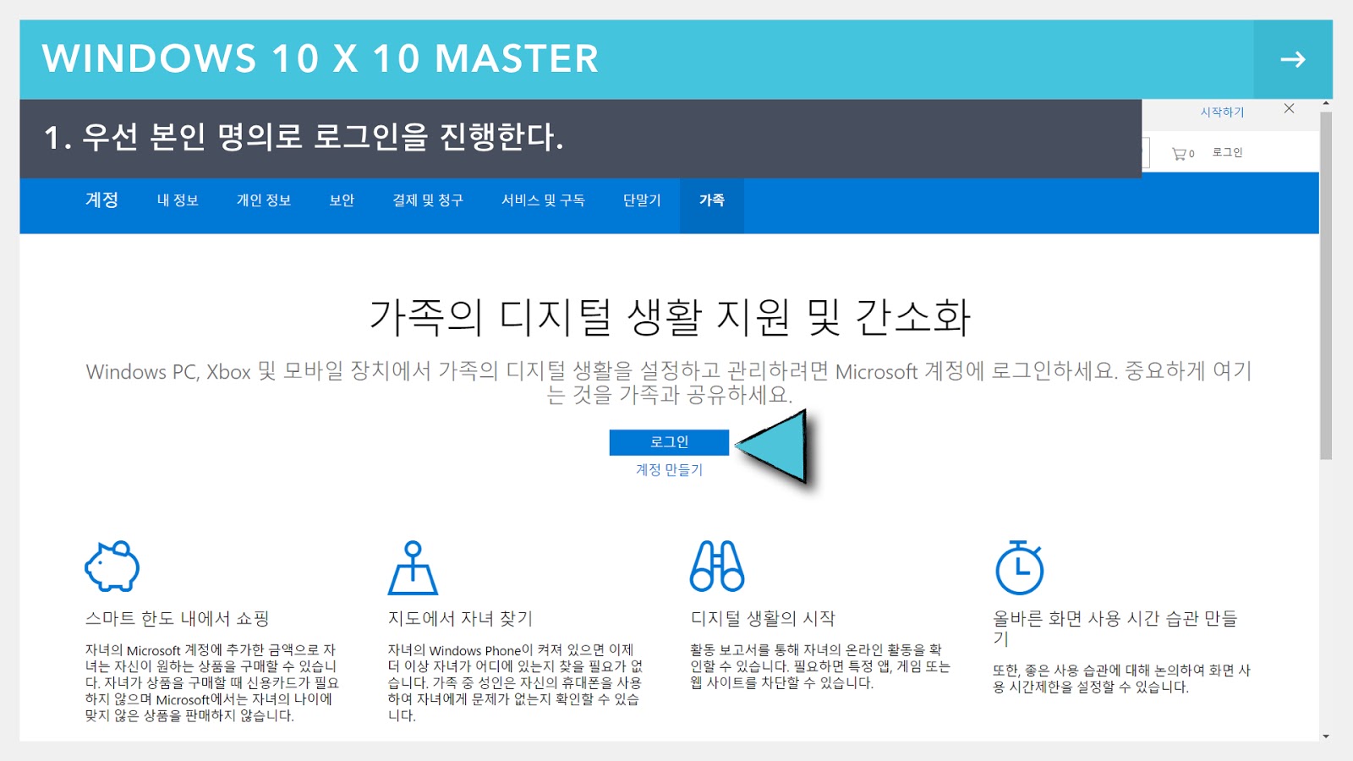Click the clock screen time icon
The image size is (1353, 761).
coord(1020,567)
